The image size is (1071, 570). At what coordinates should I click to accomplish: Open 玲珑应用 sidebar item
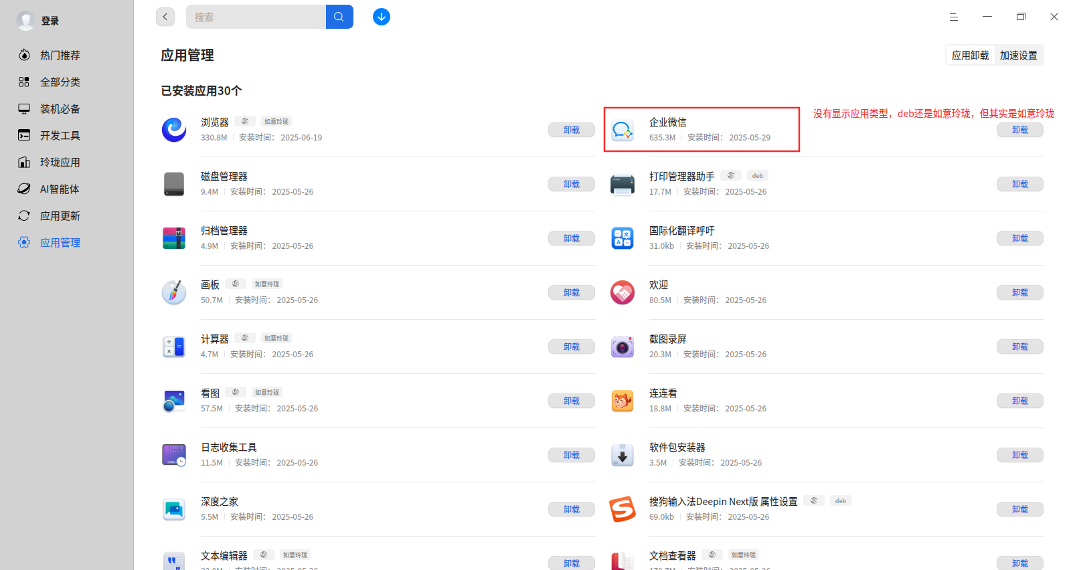pos(60,162)
